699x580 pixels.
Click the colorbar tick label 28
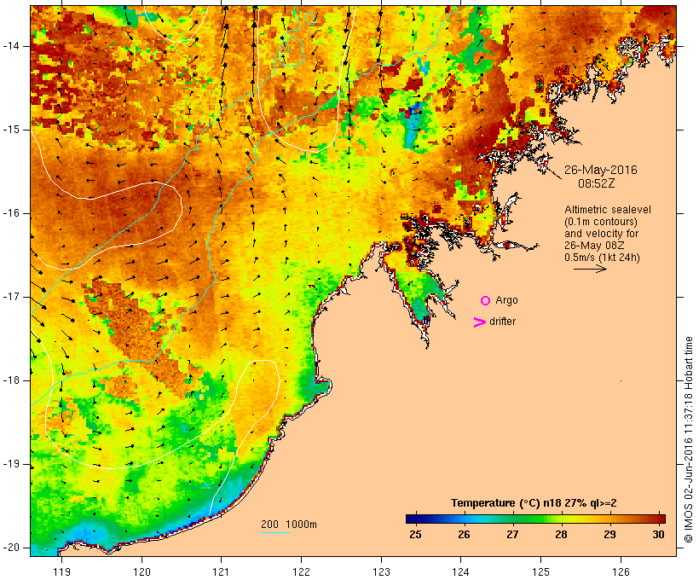point(561,535)
